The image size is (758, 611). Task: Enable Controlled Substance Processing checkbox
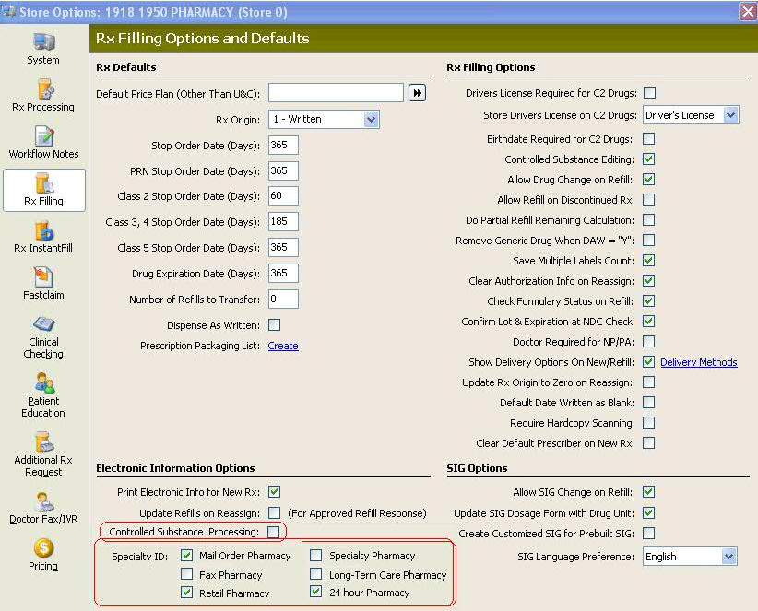point(274,532)
